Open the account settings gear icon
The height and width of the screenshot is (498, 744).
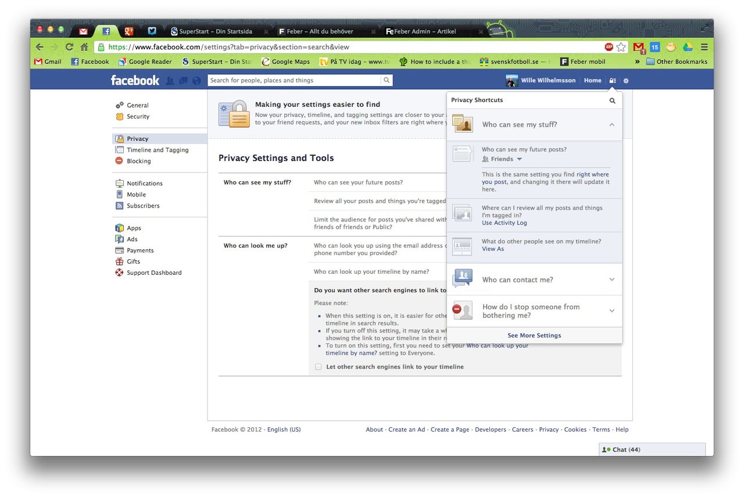click(x=626, y=81)
